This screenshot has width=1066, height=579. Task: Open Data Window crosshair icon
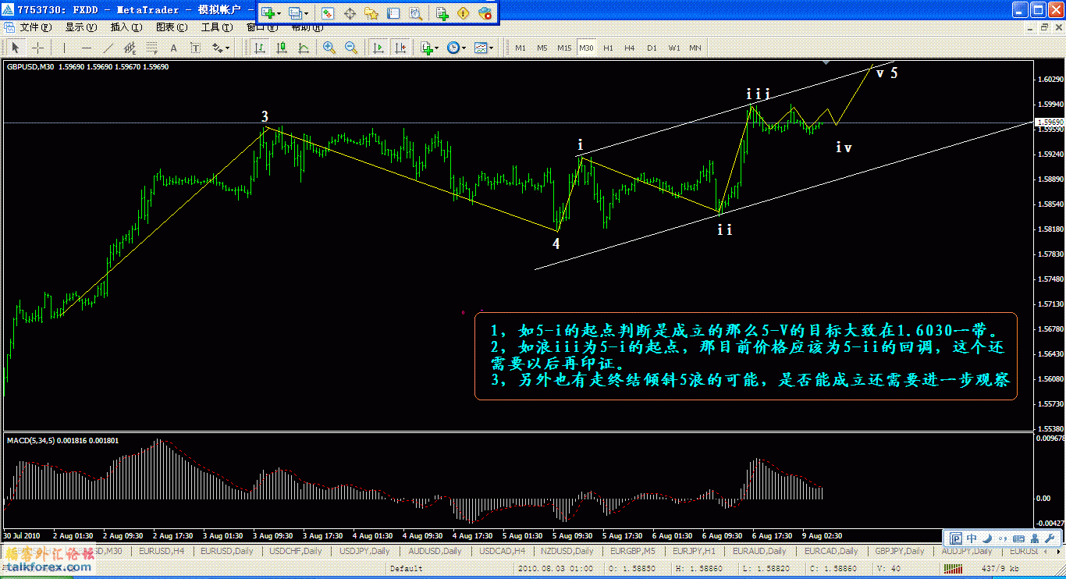[x=350, y=13]
